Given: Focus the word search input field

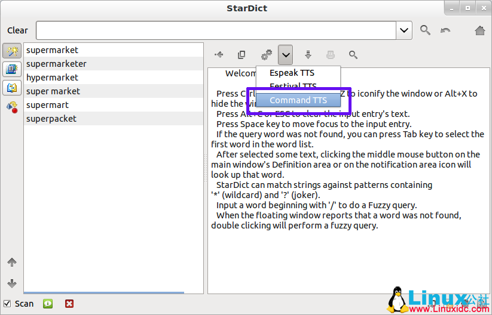Looking at the screenshot, I should [216, 30].
